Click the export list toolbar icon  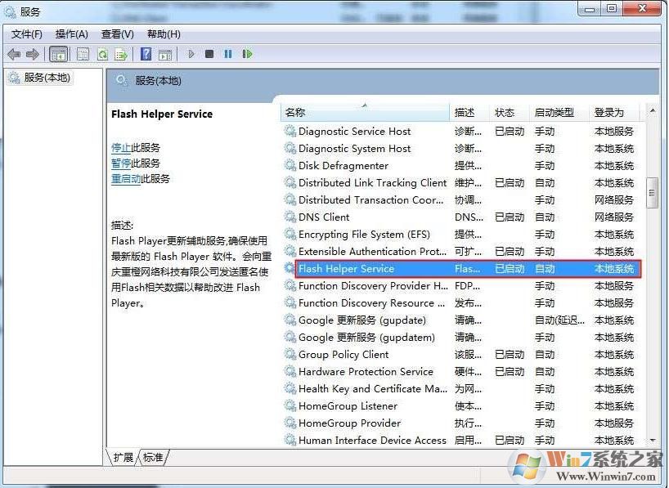(x=121, y=54)
